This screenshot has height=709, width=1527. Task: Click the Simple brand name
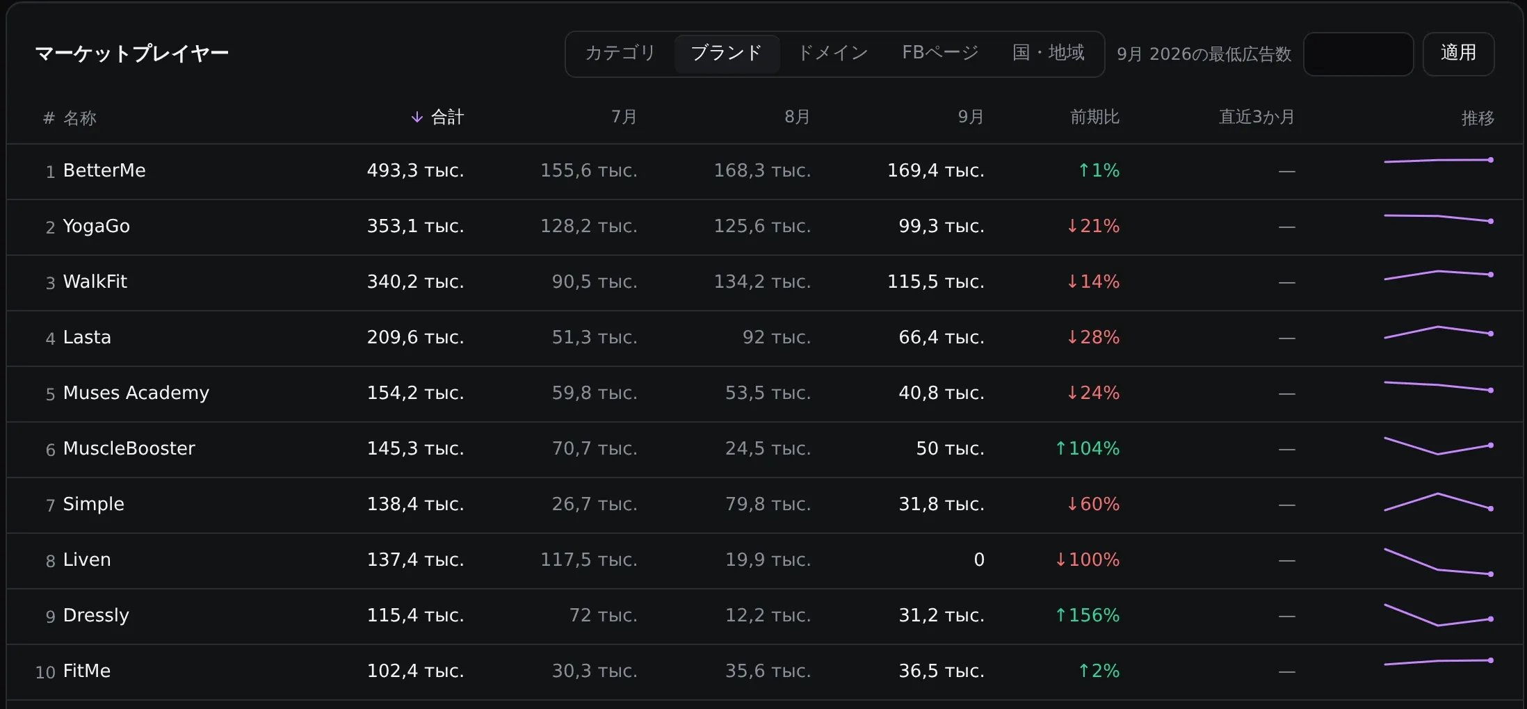pyautogui.click(x=93, y=505)
